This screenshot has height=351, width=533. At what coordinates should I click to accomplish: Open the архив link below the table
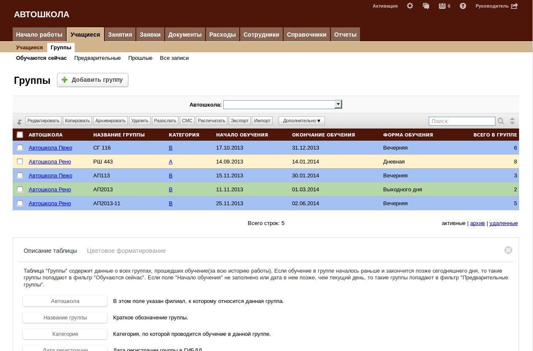[477, 223]
